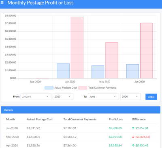Click the red down arrow beside ($3,004.56)
The width and height of the screenshot is (162, 148).
pyautogui.click(x=133, y=137)
